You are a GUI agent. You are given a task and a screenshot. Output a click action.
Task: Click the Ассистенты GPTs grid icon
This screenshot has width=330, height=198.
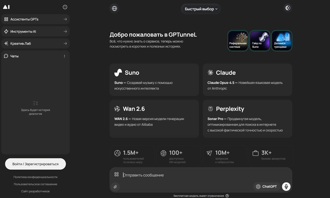coord(6,19)
